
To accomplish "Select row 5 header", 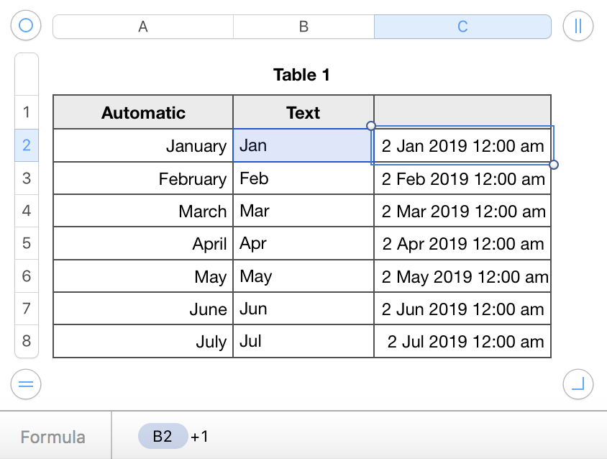I will (27, 243).
